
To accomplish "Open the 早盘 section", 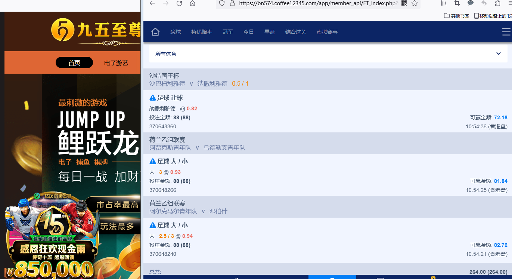I will pos(270,32).
